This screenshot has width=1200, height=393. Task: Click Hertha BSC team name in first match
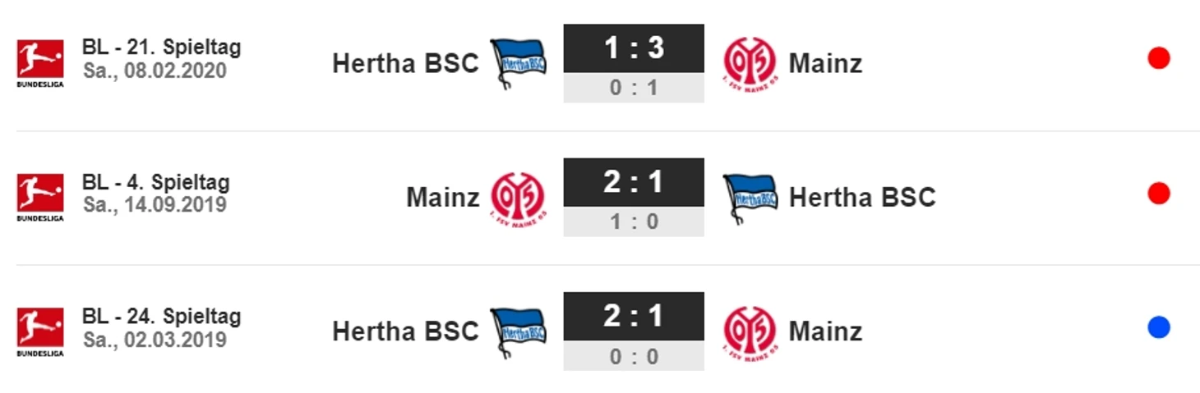[x=405, y=63]
